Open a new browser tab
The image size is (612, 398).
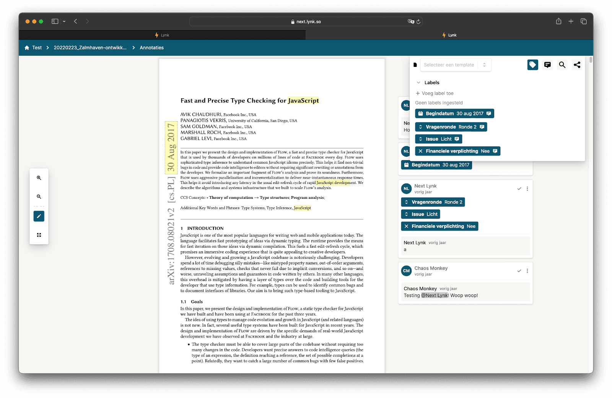pos(571,21)
